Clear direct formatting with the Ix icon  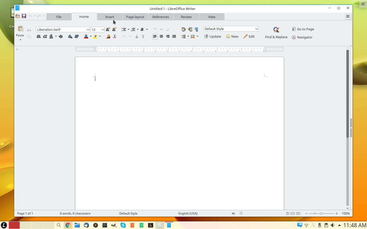point(114,36)
